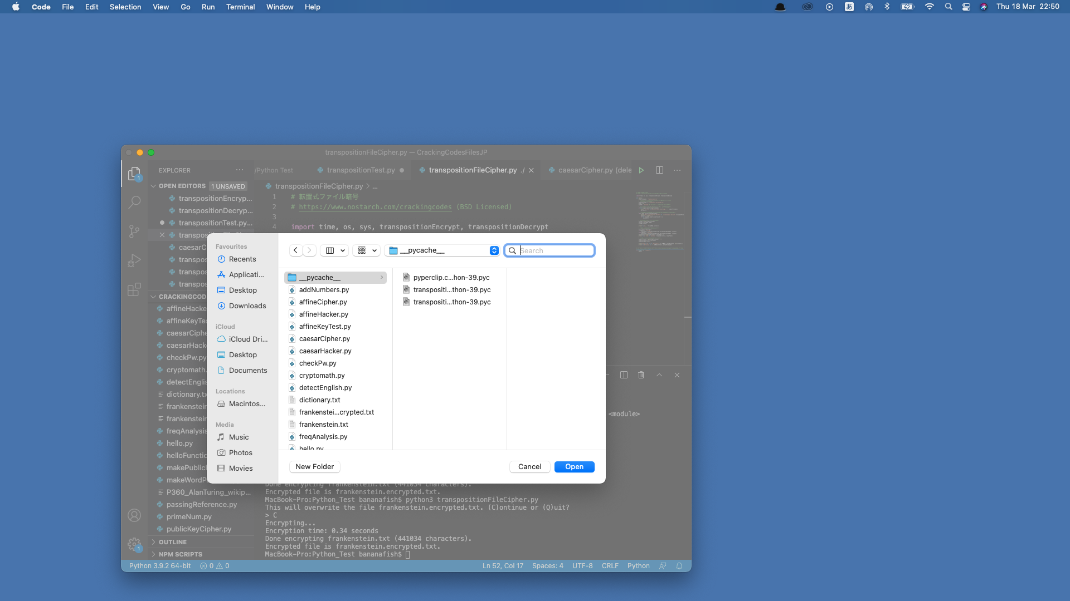Open Run and Debug view
The image size is (1070, 601).
pyautogui.click(x=134, y=260)
